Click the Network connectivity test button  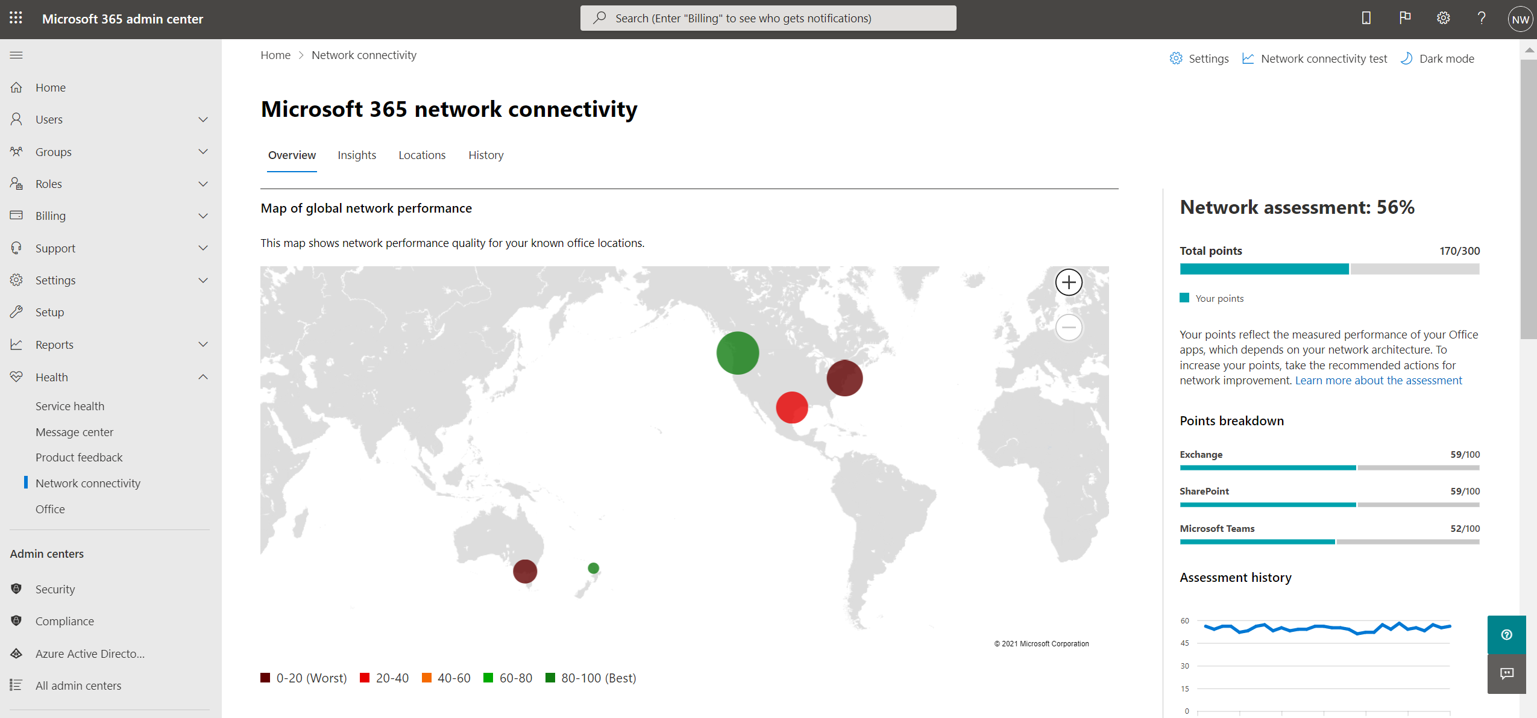point(1323,58)
